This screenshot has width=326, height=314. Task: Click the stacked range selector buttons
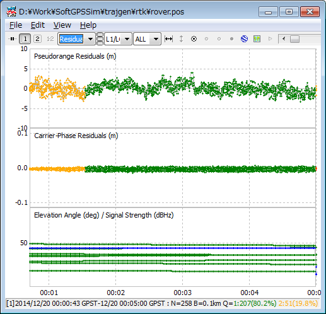pos(100,39)
